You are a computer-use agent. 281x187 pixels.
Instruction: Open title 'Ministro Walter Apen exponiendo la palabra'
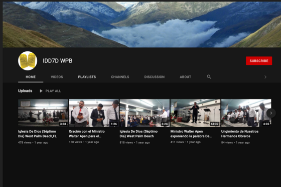(x=191, y=134)
